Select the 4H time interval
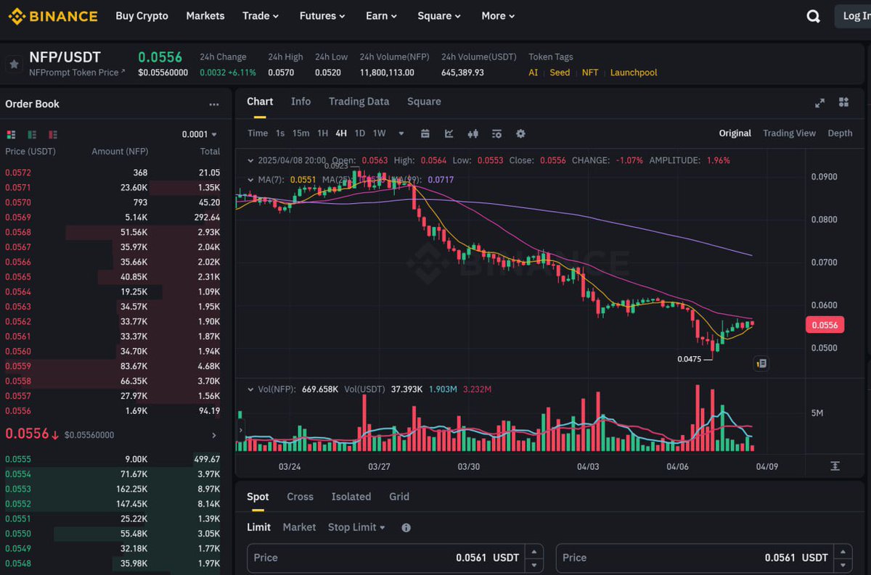 coord(341,133)
